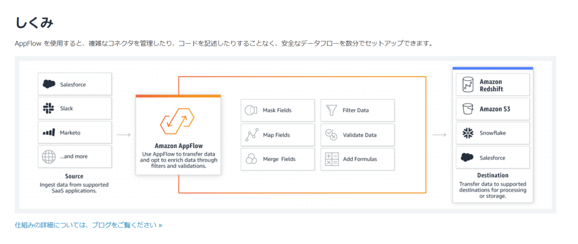Click the Salesforce cloud icon in Destination

point(467,158)
